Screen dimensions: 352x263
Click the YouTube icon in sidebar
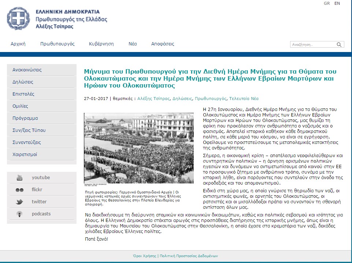(x=19, y=178)
